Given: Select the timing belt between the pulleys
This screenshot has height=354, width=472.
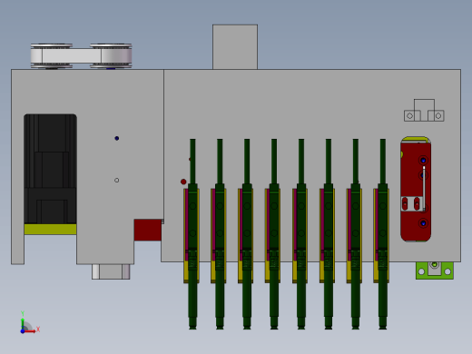Looking at the screenshot, I should (81, 55).
